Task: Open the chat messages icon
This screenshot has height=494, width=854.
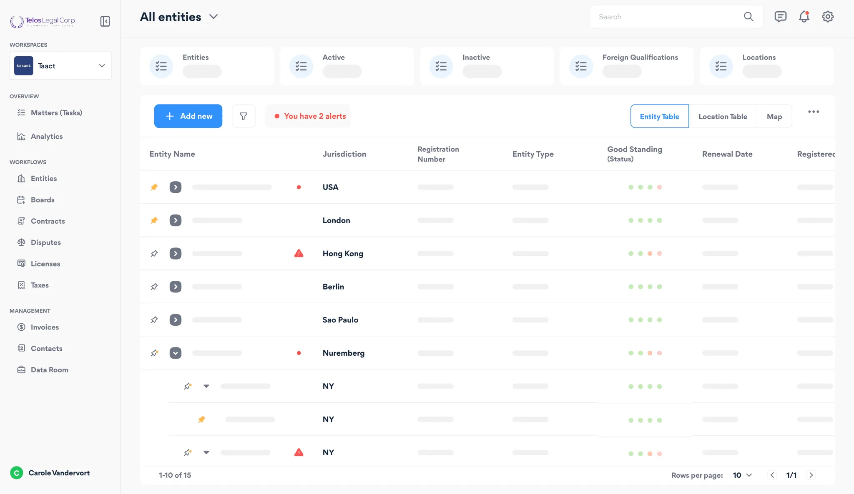Action: pos(780,17)
